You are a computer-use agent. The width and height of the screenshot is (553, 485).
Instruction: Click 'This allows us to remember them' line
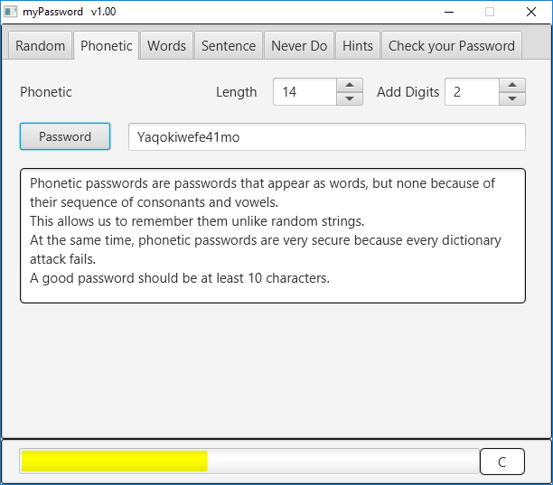[197, 221]
